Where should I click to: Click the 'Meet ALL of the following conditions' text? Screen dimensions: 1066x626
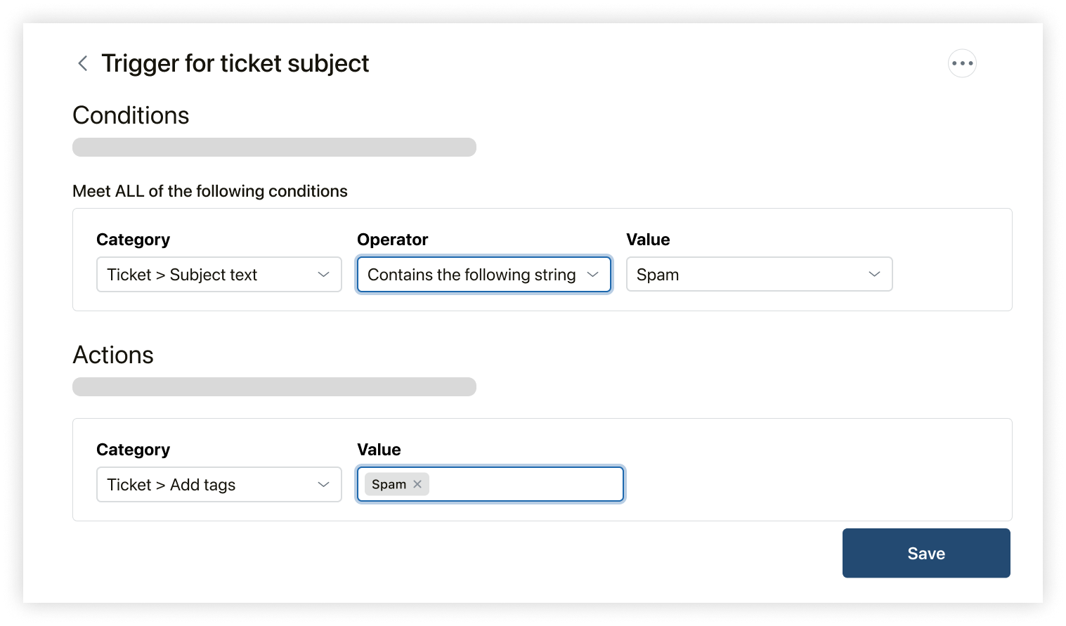210,191
